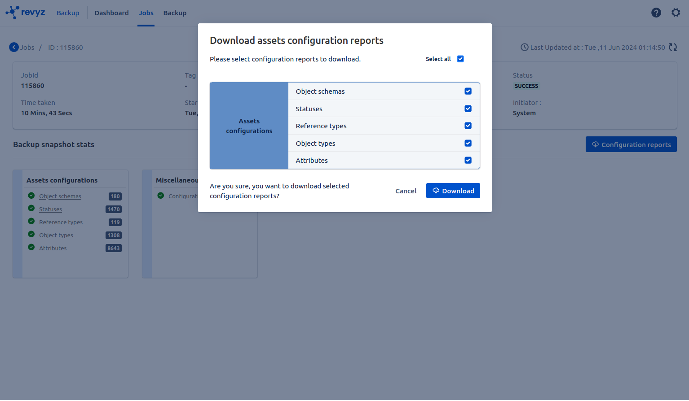Toggle the Statuses checkbox
The width and height of the screenshot is (689, 401).
468,109
